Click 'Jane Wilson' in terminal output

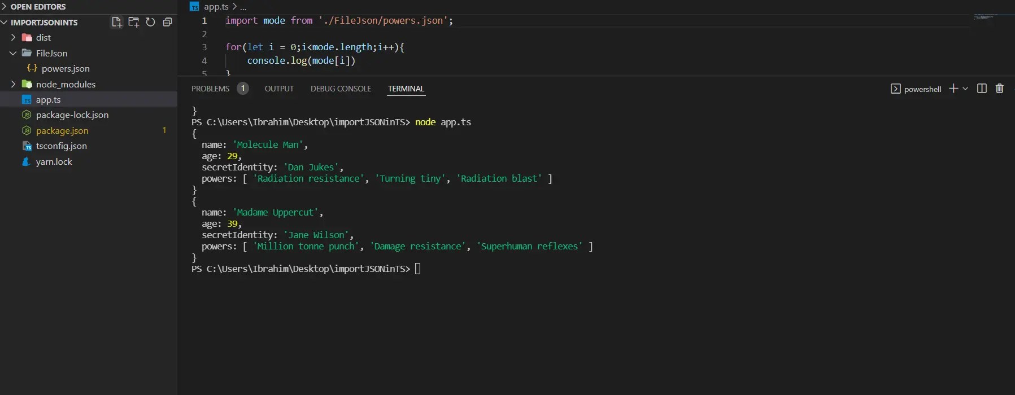(x=316, y=235)
